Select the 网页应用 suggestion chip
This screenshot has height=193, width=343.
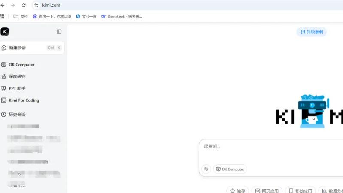coord(267,190)
